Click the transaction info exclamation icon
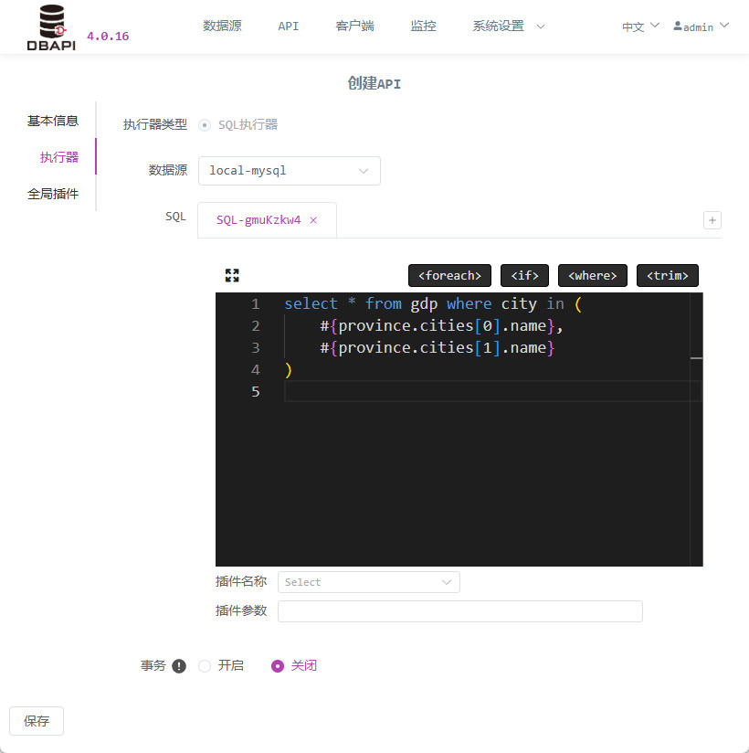 (179, 666)
